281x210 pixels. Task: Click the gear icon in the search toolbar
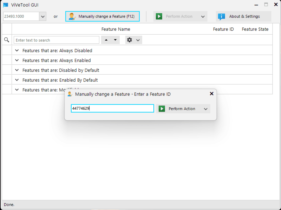click(129, 40)
